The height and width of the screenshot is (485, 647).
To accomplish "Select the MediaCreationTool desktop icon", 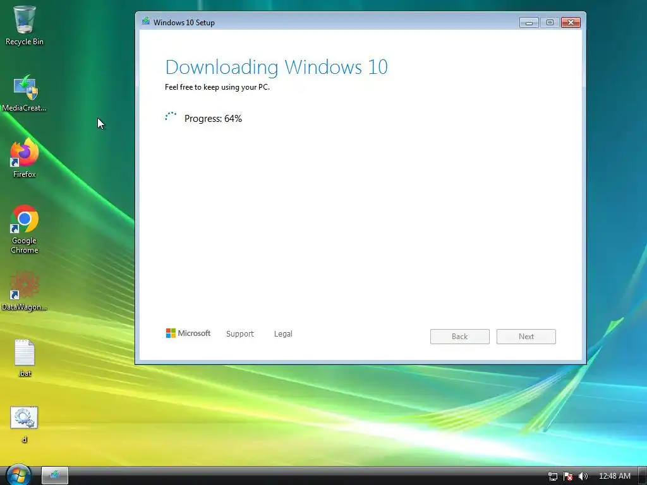I will point(25,93).
